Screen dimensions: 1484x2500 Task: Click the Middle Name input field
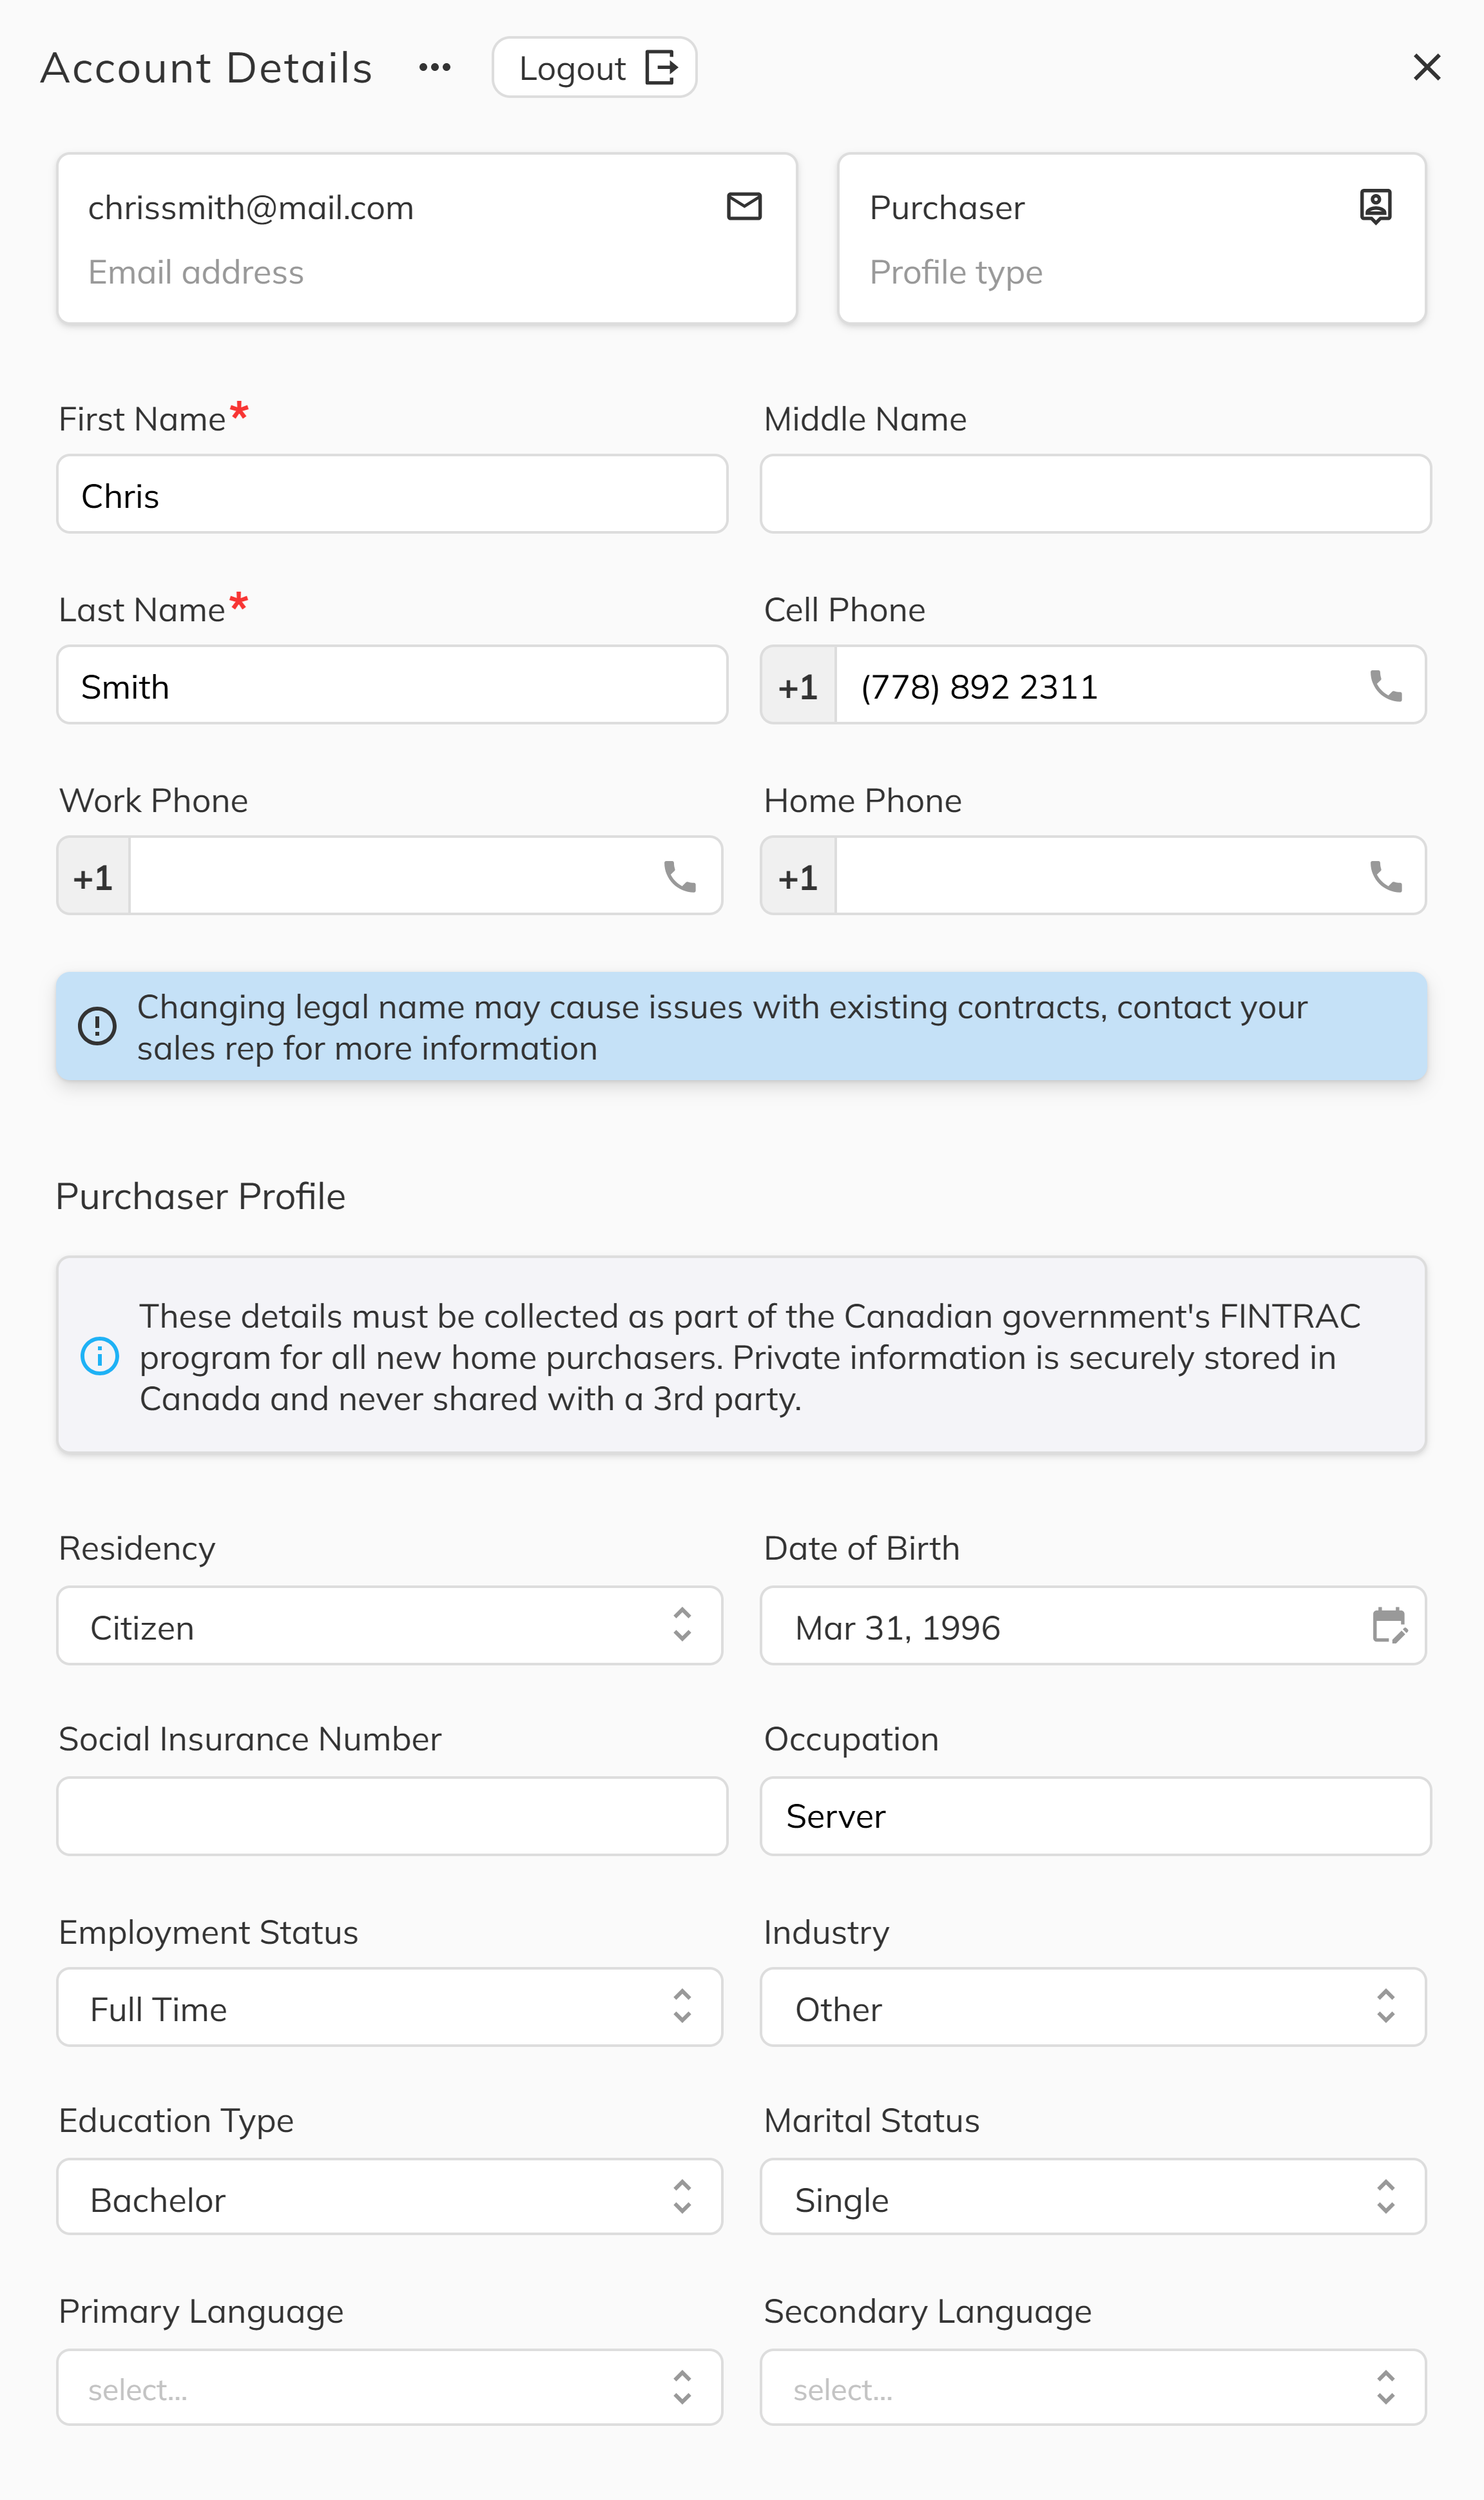tap(1096, 493)
